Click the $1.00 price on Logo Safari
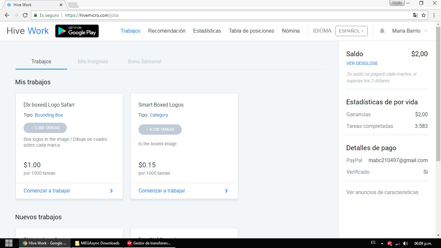The width and height of the screenshot is (441, 248). tap(32, 165)
